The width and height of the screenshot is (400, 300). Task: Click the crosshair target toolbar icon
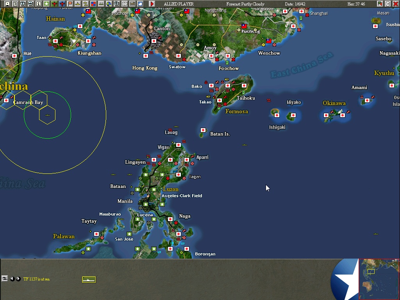(x=116, y=4)
